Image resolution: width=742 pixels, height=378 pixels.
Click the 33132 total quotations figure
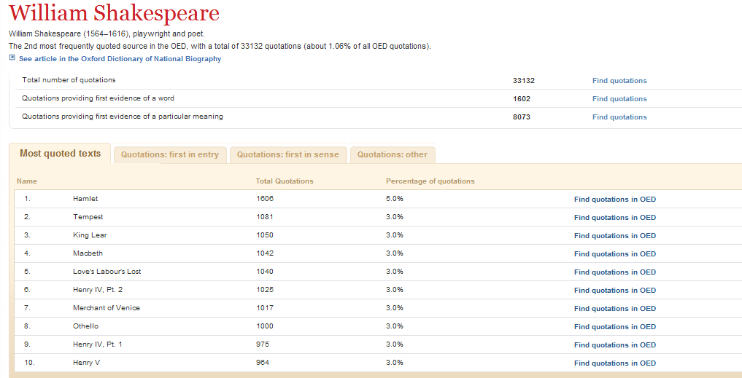(x=524, y=81)
